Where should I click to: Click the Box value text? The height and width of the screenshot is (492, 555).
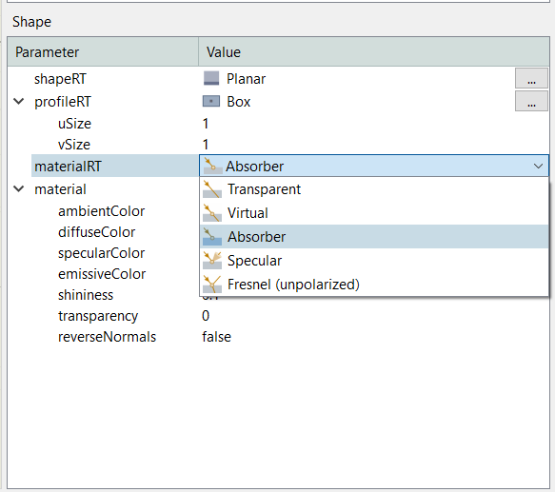(239, 102)
